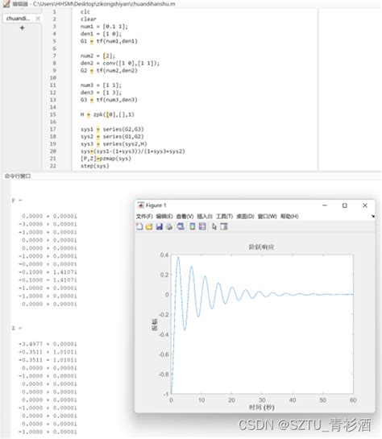This screenshot has width=382, height=439.
Task: Insert a colorbar using the toolbar icon
Action: [193, 226]
